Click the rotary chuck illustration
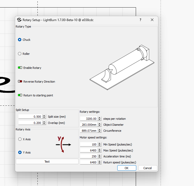This screenshot has height=186, width=194. pos(122,67)
